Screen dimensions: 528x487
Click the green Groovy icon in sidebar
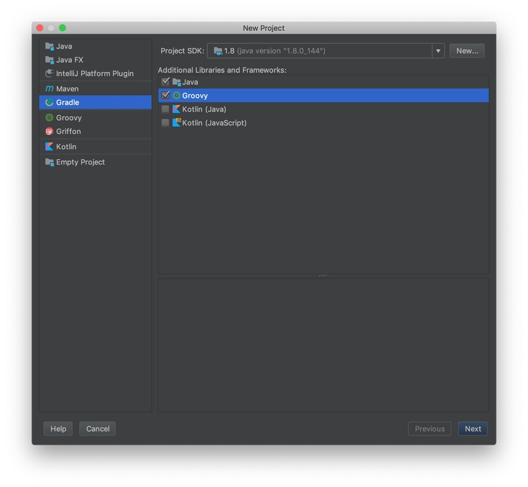(x=49, y=117)
